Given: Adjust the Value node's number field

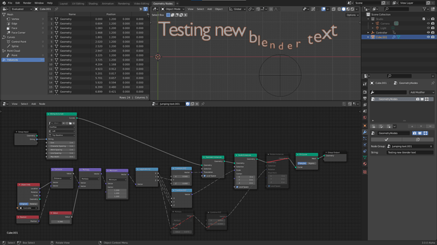Looking at the screenshot, I should [x=60, y=222].
